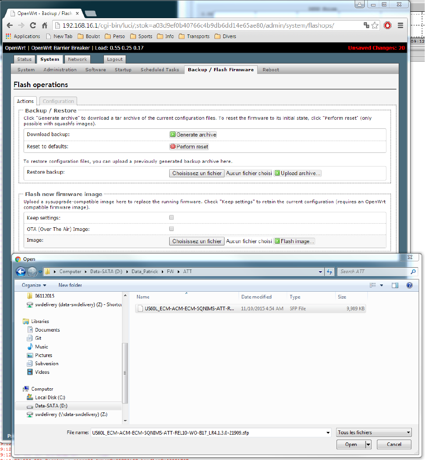Switch to Status tab

[24, 59]
